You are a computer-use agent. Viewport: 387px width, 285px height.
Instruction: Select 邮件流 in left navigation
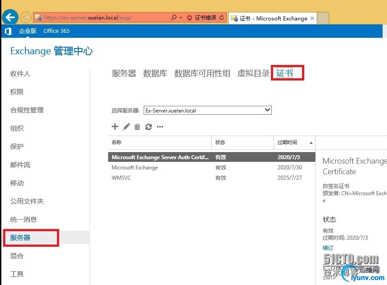point(20,165)
